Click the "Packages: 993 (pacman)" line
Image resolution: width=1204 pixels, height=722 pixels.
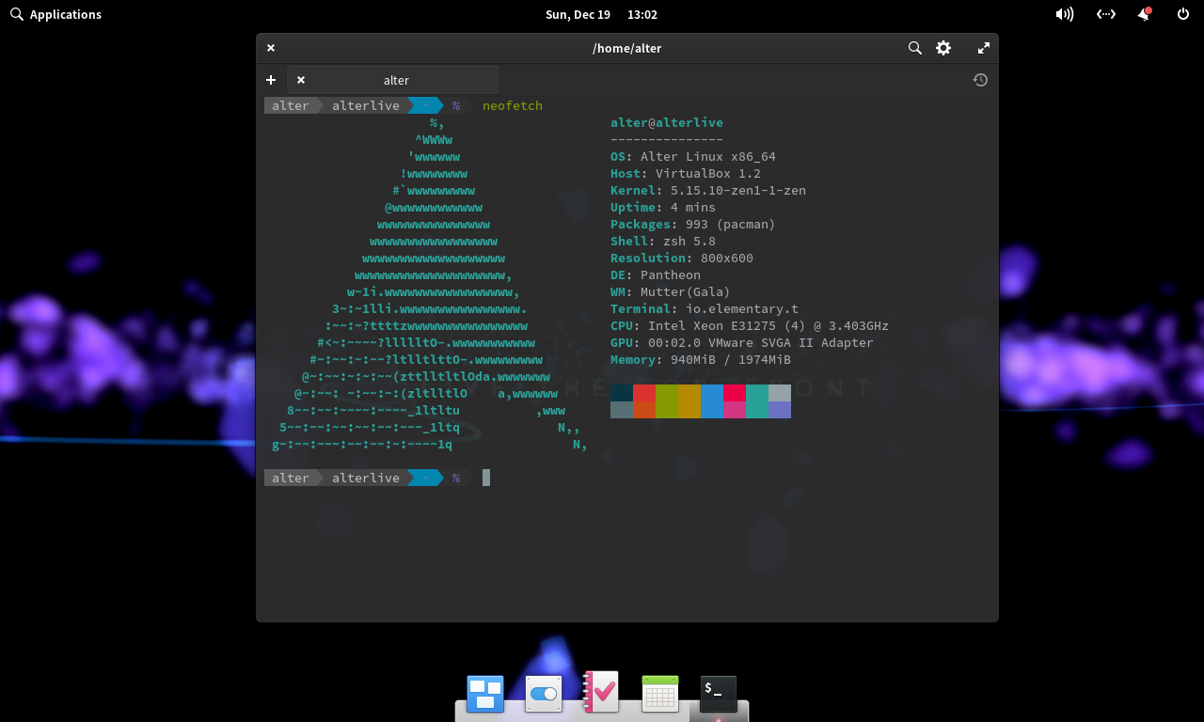[x=693, y=224]
